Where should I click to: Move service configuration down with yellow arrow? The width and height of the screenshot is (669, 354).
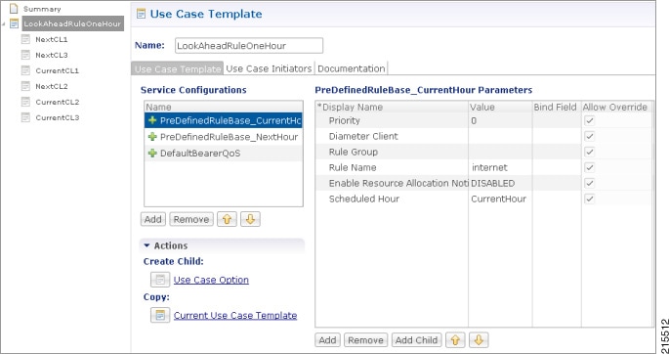(x=250, y=219)
